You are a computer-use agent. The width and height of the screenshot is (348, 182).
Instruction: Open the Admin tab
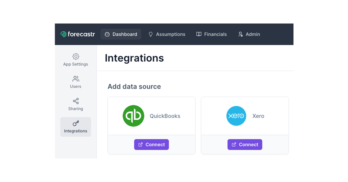tap(249, 34)
